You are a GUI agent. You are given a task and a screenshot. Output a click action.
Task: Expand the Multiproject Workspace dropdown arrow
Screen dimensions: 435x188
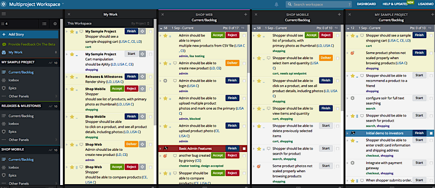coord(62,4)
